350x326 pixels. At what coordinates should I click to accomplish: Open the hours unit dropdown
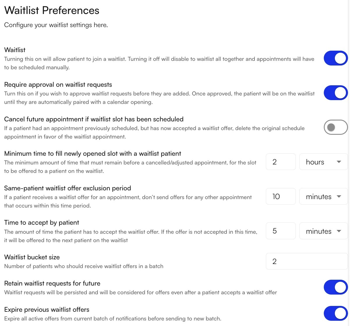tap(323, 162)
